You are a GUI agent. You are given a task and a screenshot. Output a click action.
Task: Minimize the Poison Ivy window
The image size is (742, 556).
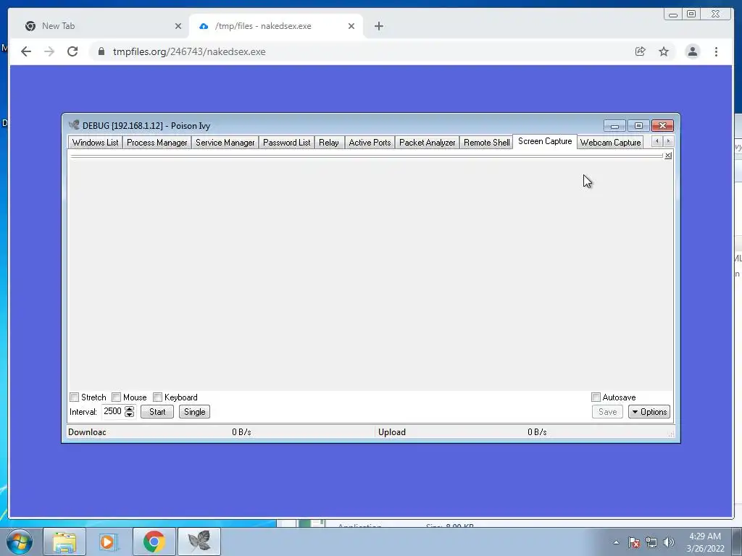coord(614,126)
